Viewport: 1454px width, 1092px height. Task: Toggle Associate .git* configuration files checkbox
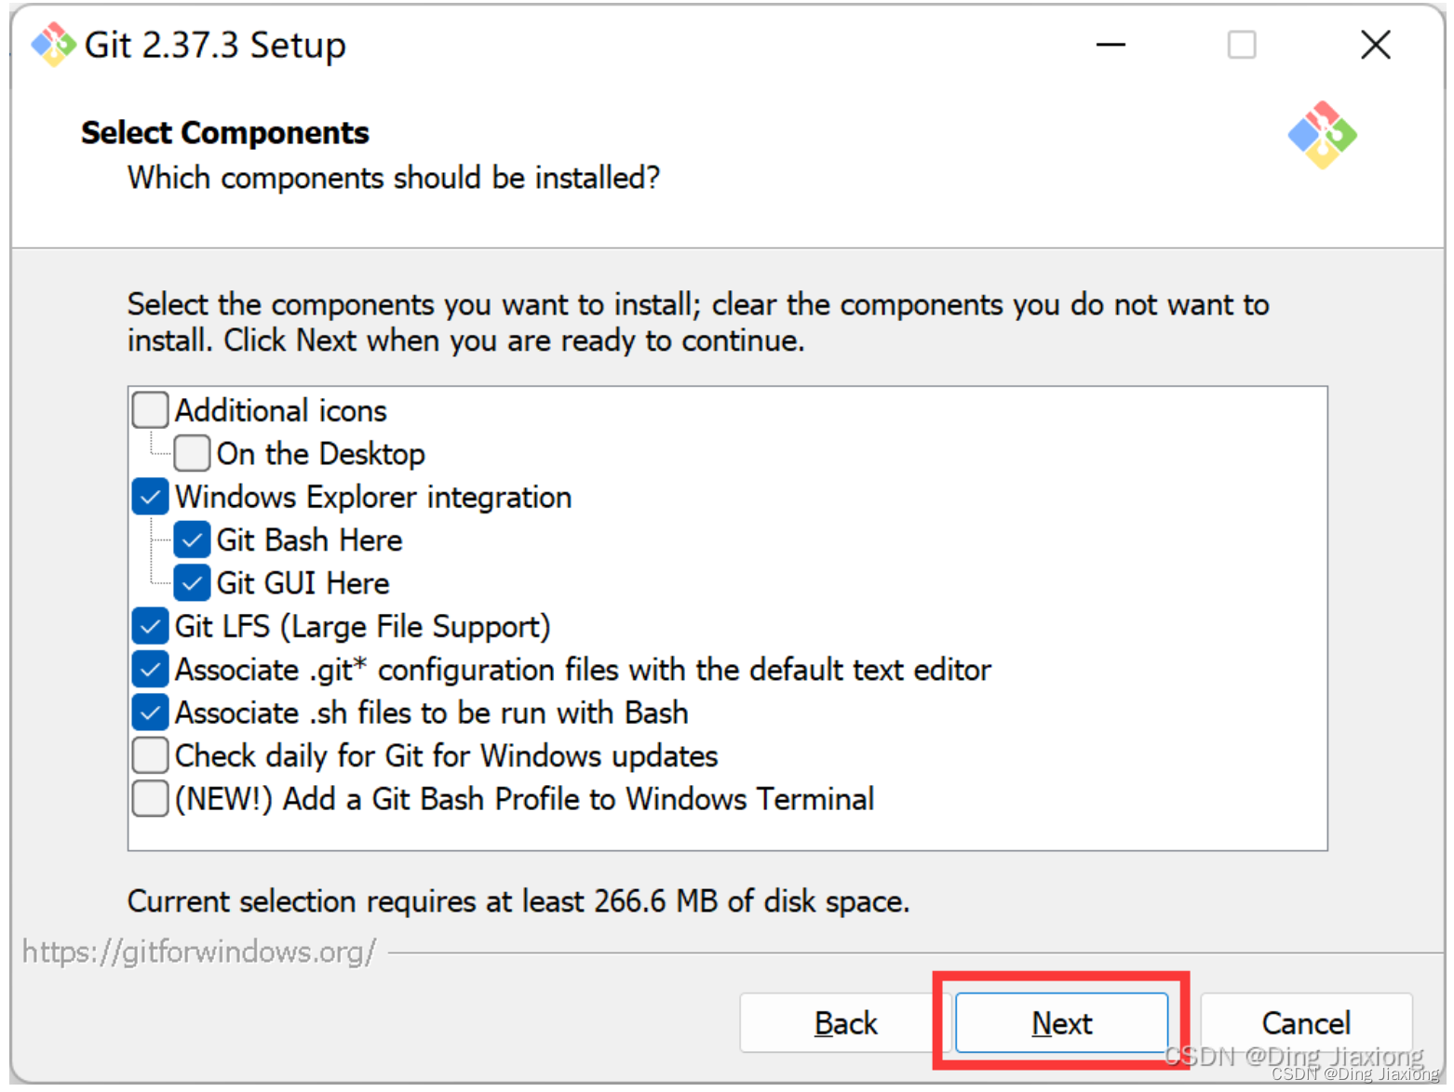(x=150, y=670)
